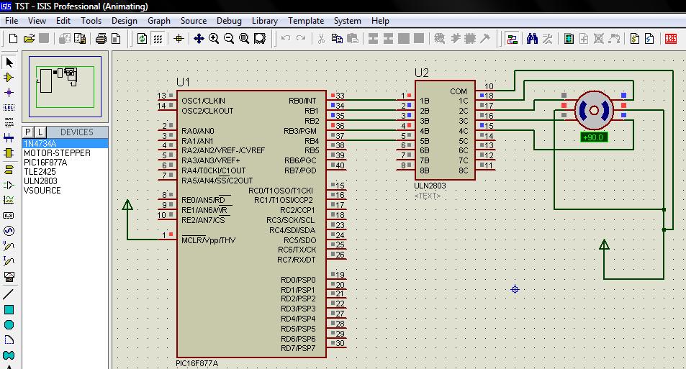The height and width of the screenshot is (369, 686).
Task: Click the U2 ULN2803 chip body
Action: point(445,130)
